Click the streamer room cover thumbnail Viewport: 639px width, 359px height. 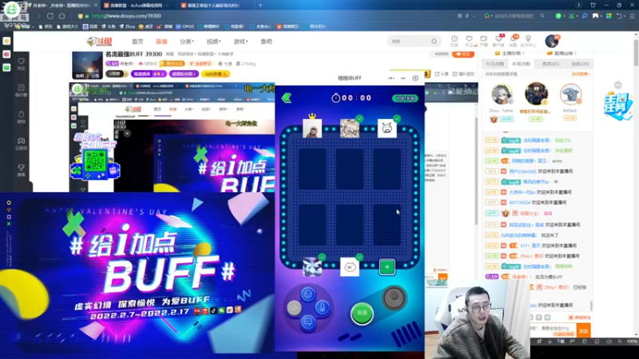pos(87,65)
